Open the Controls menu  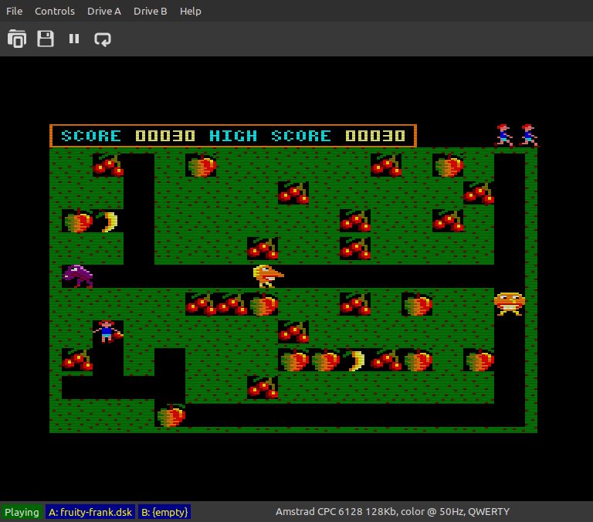point(55,12)
